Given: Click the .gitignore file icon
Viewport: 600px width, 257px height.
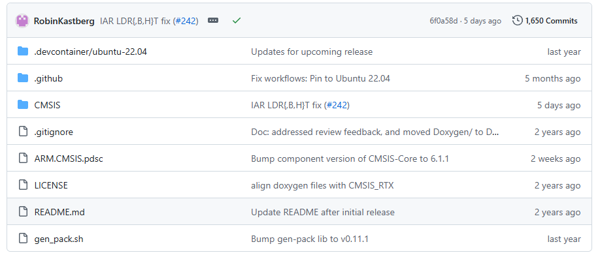Looking at the screenshot, I should tap(23, 132).
